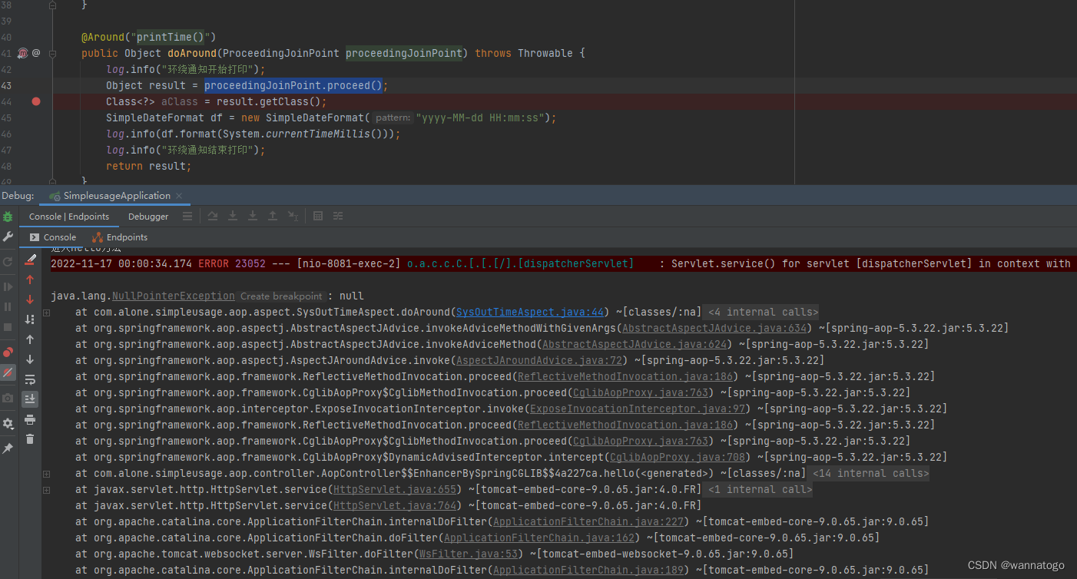The image size is (1077, 579).
Task: Click the highlighted proceedingJoinPoint.proceed() code
Action: pos(293,85)
